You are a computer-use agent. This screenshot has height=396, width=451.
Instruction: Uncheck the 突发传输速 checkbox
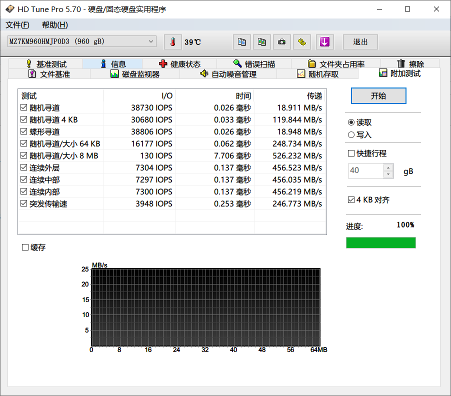24,203
